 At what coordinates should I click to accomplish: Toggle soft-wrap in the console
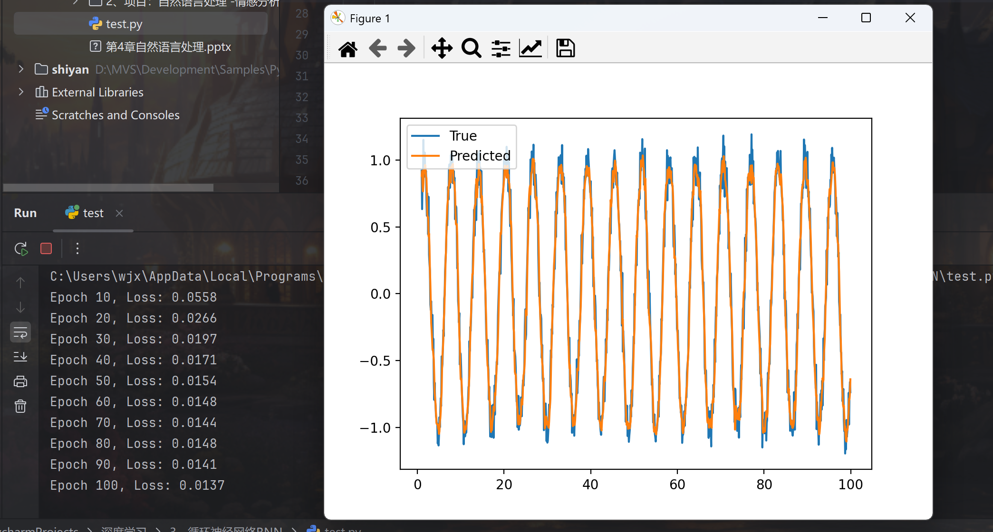point(20,332)
